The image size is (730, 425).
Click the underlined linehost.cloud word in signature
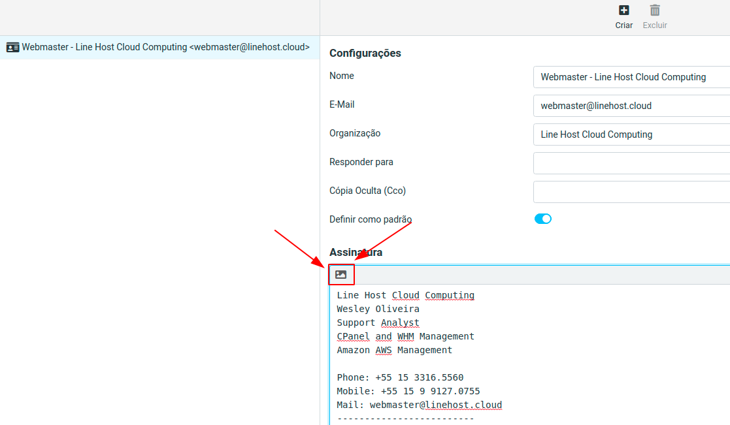coord(463,405)
